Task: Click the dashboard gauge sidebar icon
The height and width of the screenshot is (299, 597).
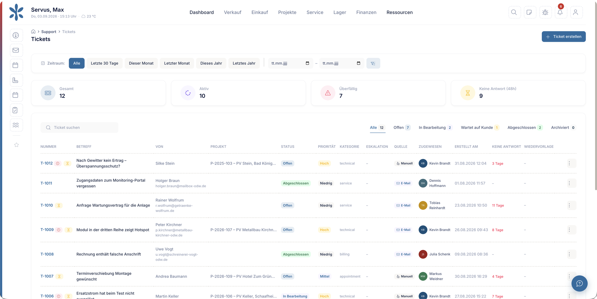Action: point(16,35)
